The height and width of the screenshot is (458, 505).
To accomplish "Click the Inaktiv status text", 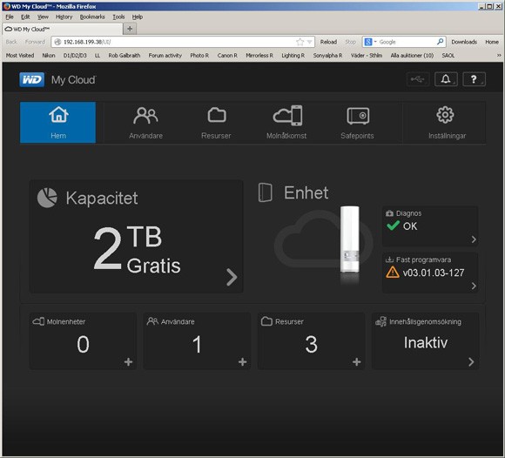I will pos(426,342).
